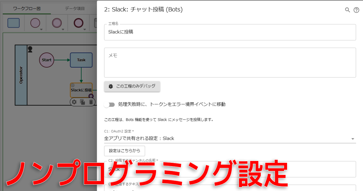Click 設定はこちらから button
The width and height of the screenshot is (363, 191).
(125, 151)
